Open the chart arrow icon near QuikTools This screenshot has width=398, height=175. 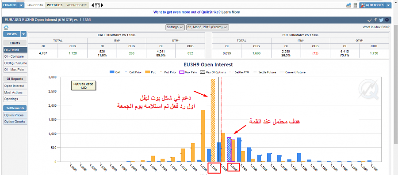coord(349,5)
